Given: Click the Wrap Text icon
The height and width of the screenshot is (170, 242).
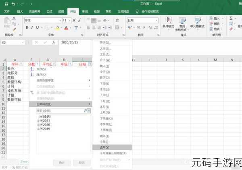Looking at the screenshot, I should 117,21.
